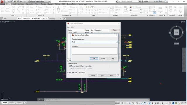Open the Measure utility
Viewport: 187px width, 105px height.
[x=160, y=9]
